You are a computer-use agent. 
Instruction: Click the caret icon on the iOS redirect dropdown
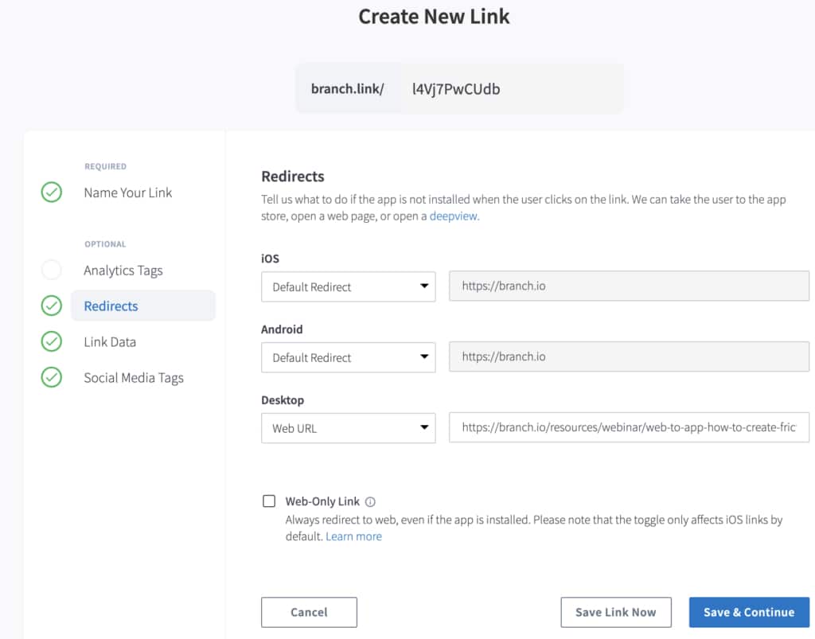(424, 286)
